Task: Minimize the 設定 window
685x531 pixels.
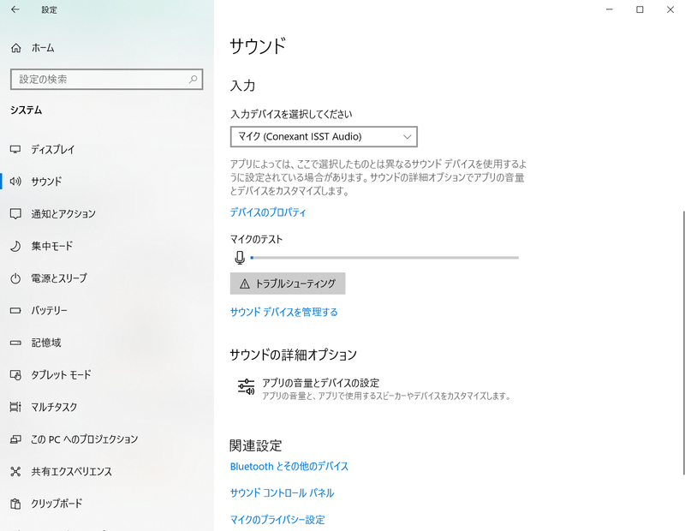Action: (610, 9)
